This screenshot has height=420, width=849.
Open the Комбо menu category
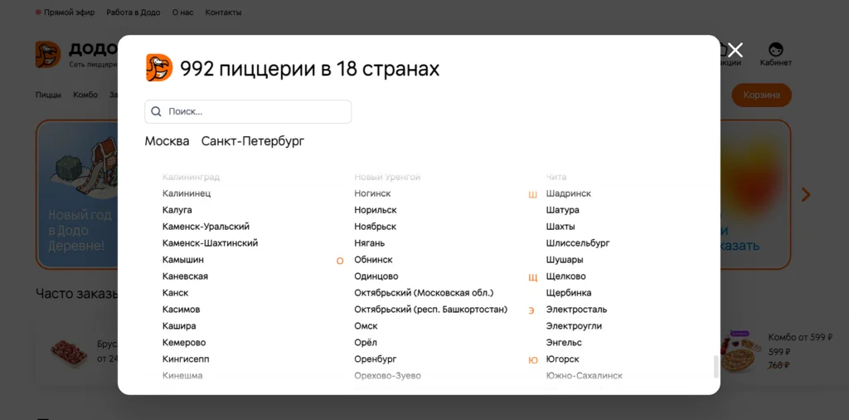point(85,95)
